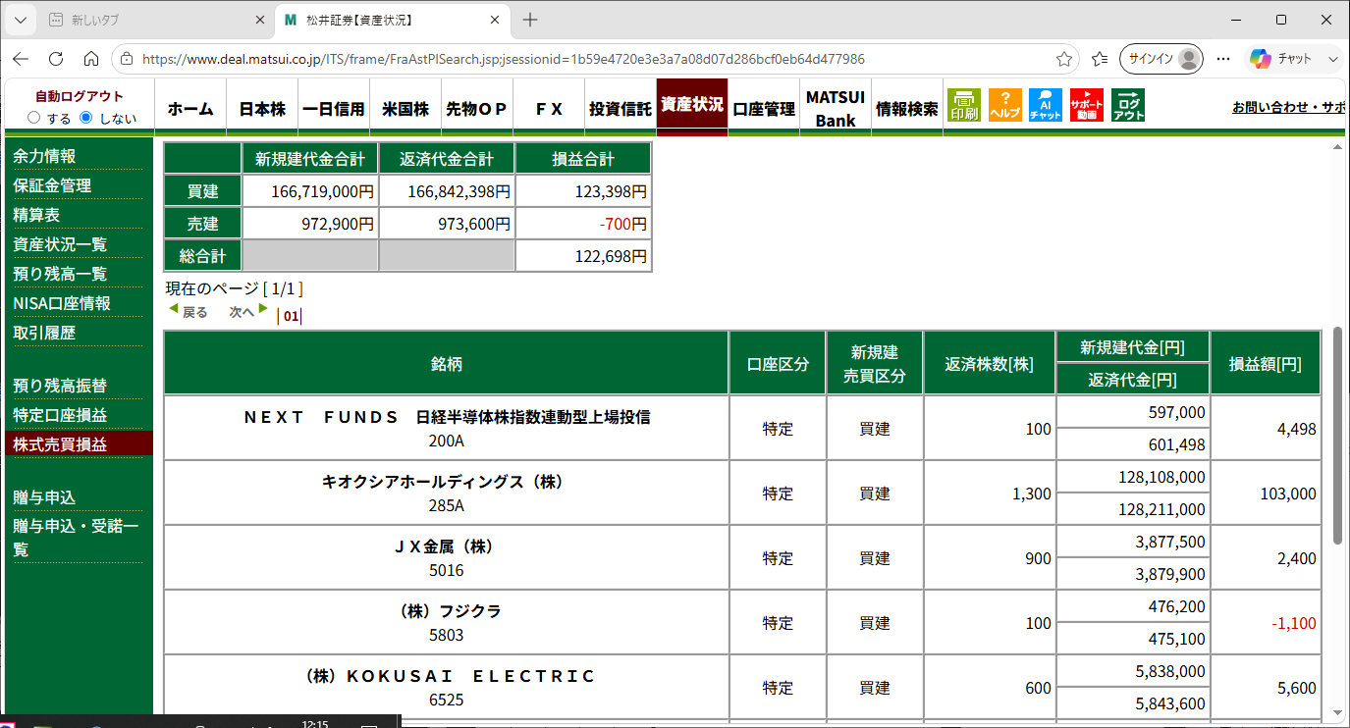Switch to the 松井証券【資産状況】 browser tab
Viewport: 1350px width, 728px height.
click(x=393, y=20)
